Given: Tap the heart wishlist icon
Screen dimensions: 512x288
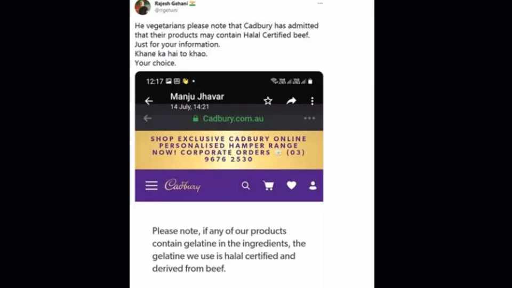Looking at the screenshot, I should pyautogui.click(x=291, y=185).
